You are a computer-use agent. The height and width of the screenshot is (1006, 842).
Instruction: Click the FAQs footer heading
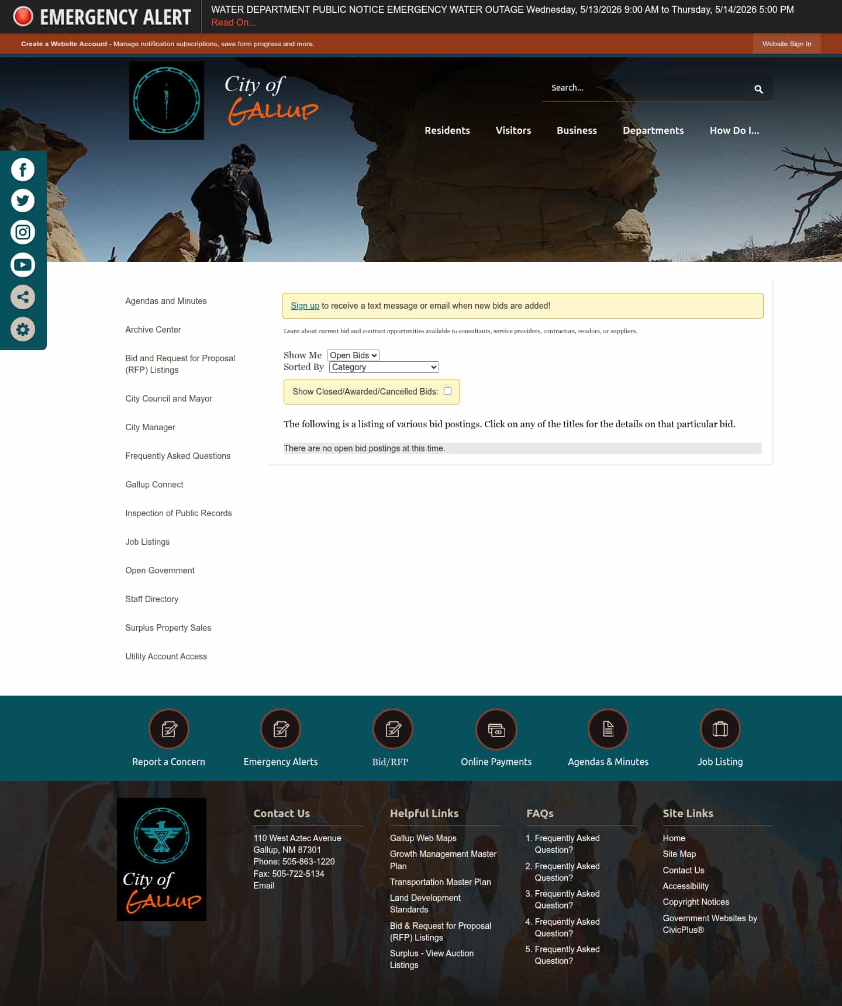pos(540,813)
